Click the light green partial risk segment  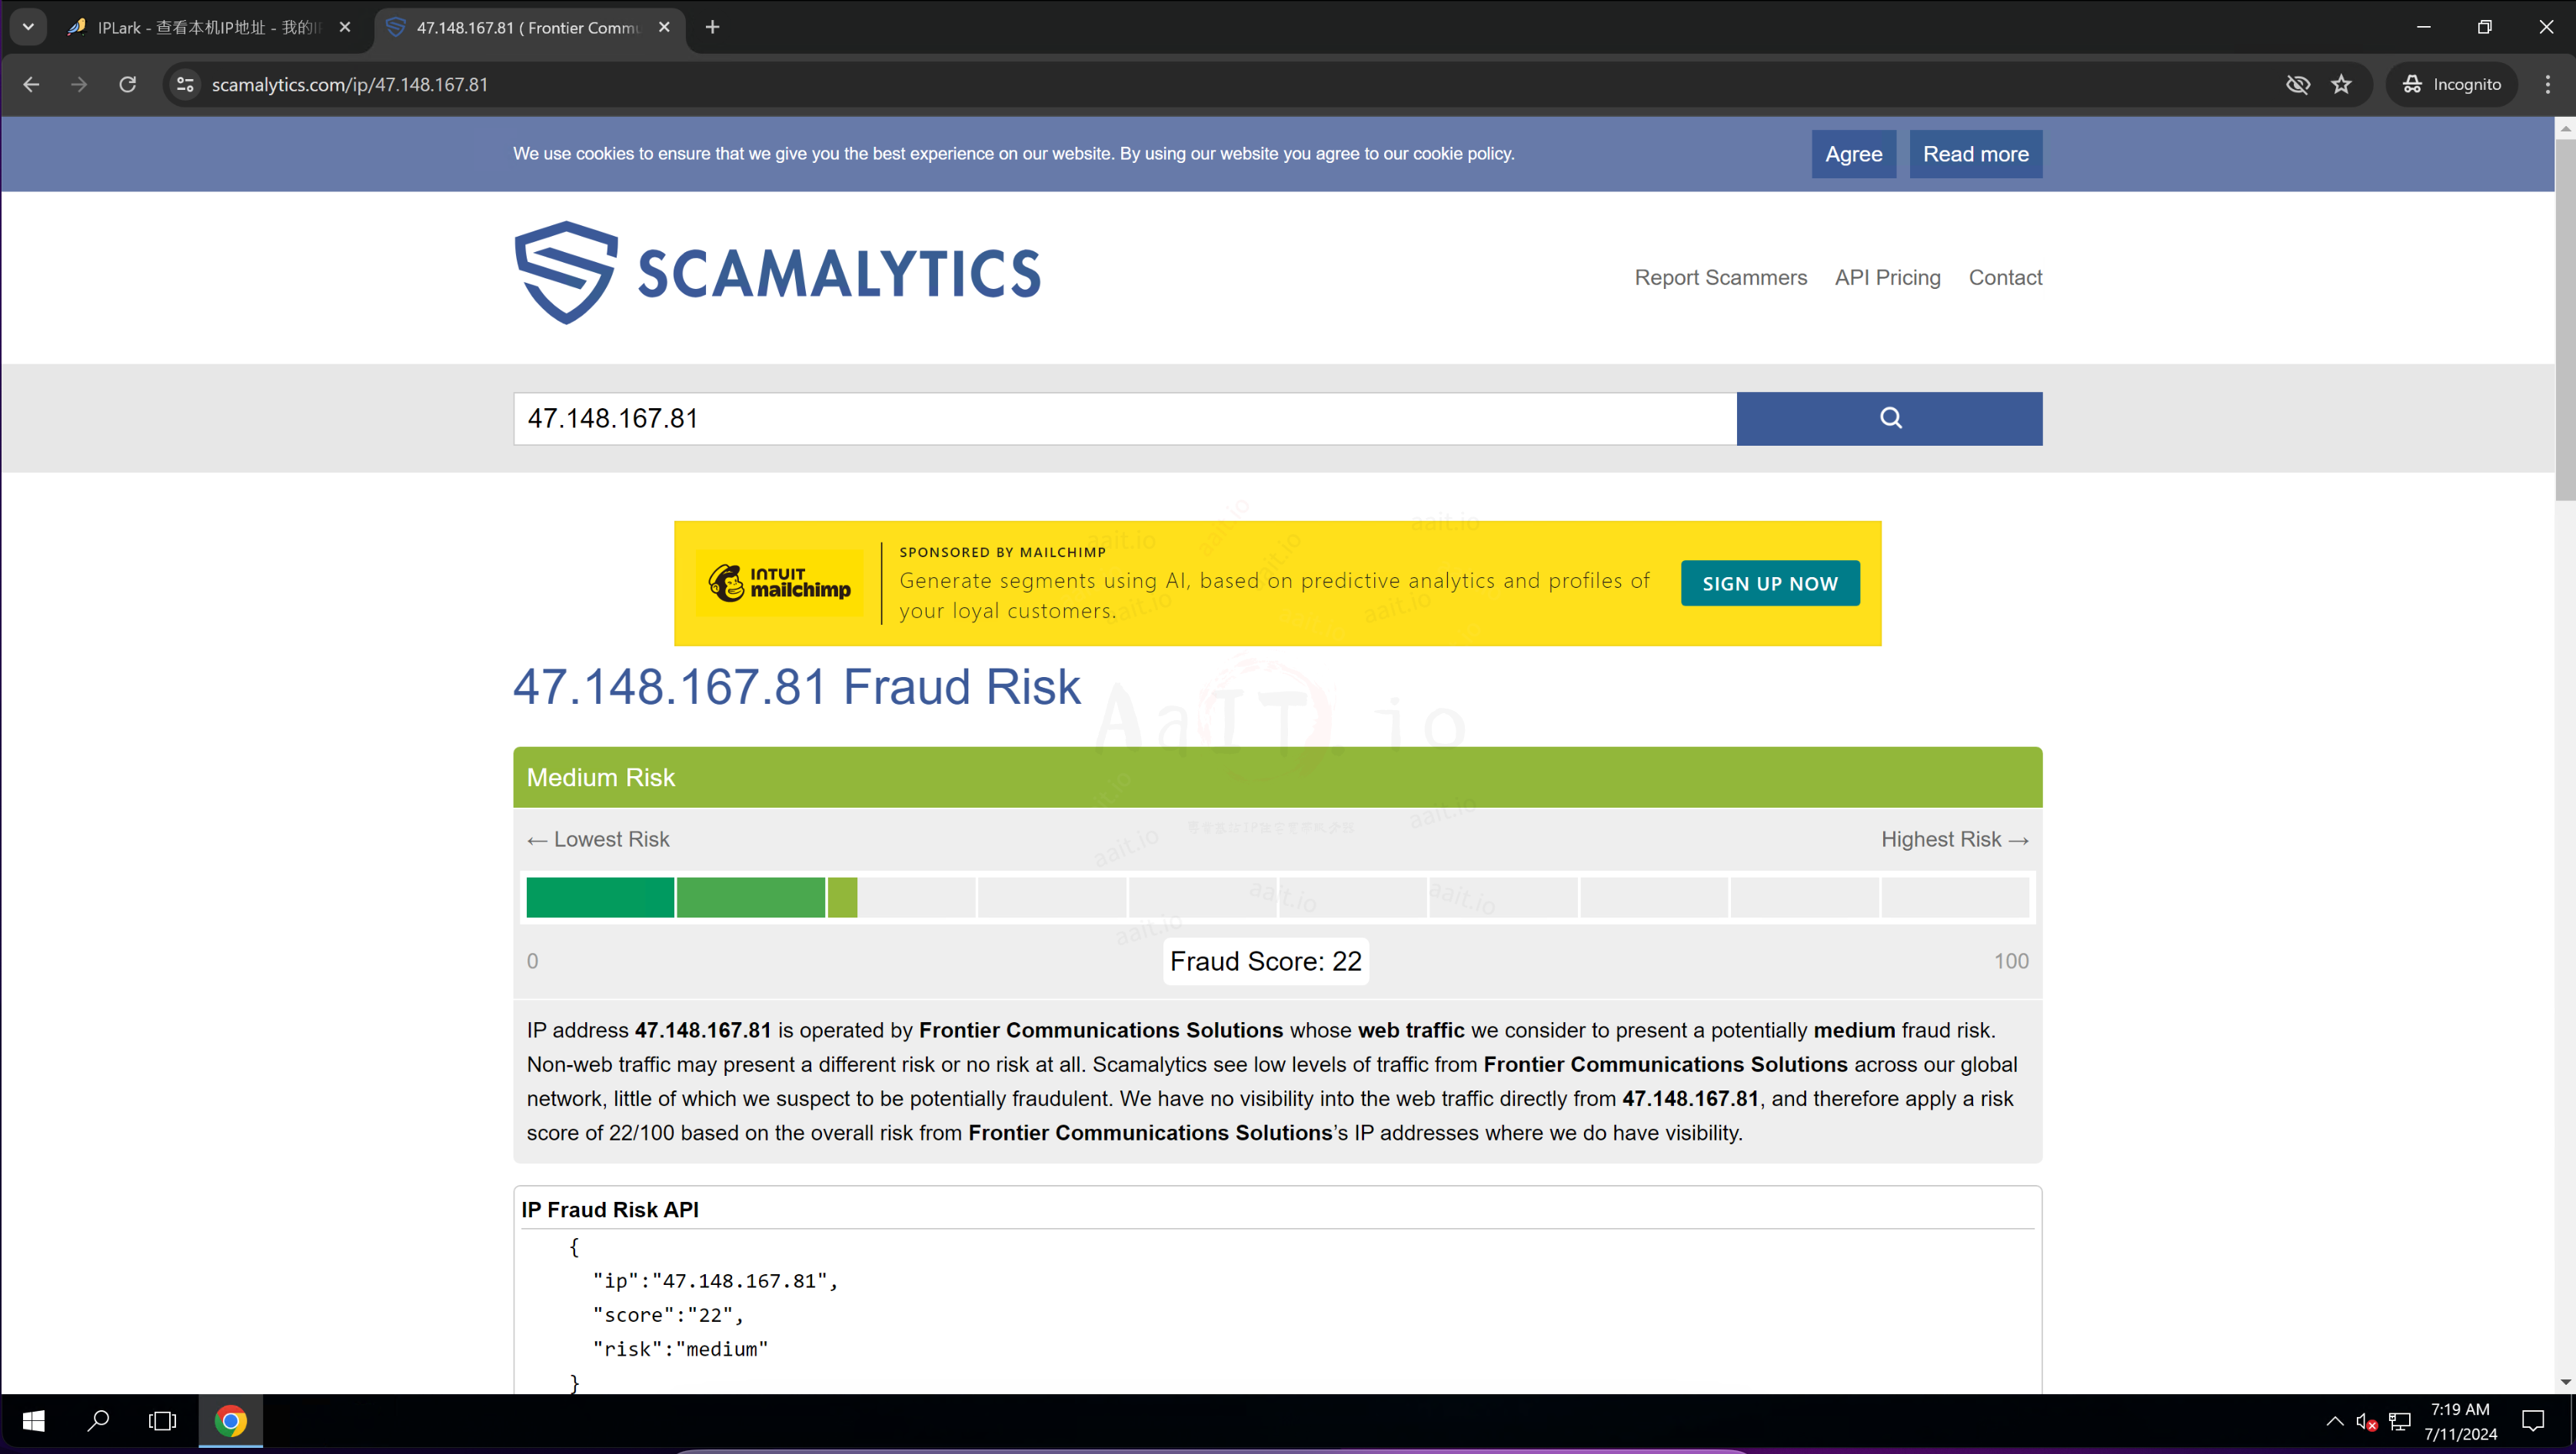click(842, 898)
